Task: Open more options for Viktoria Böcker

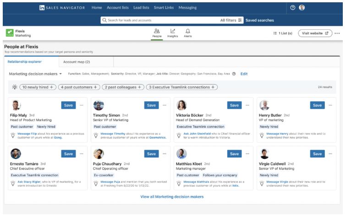Action: [x=247, y=105]
